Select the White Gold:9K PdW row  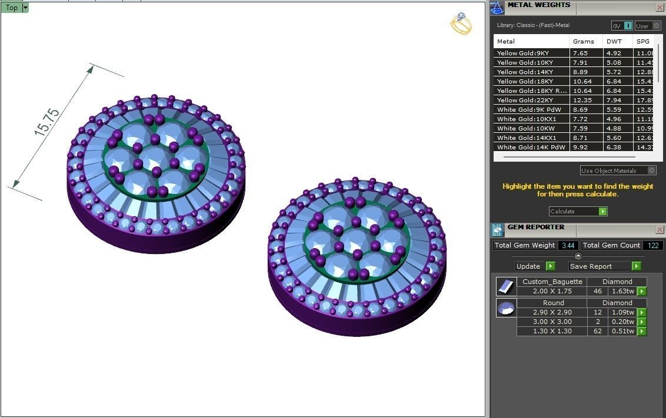tap(574, 109)
